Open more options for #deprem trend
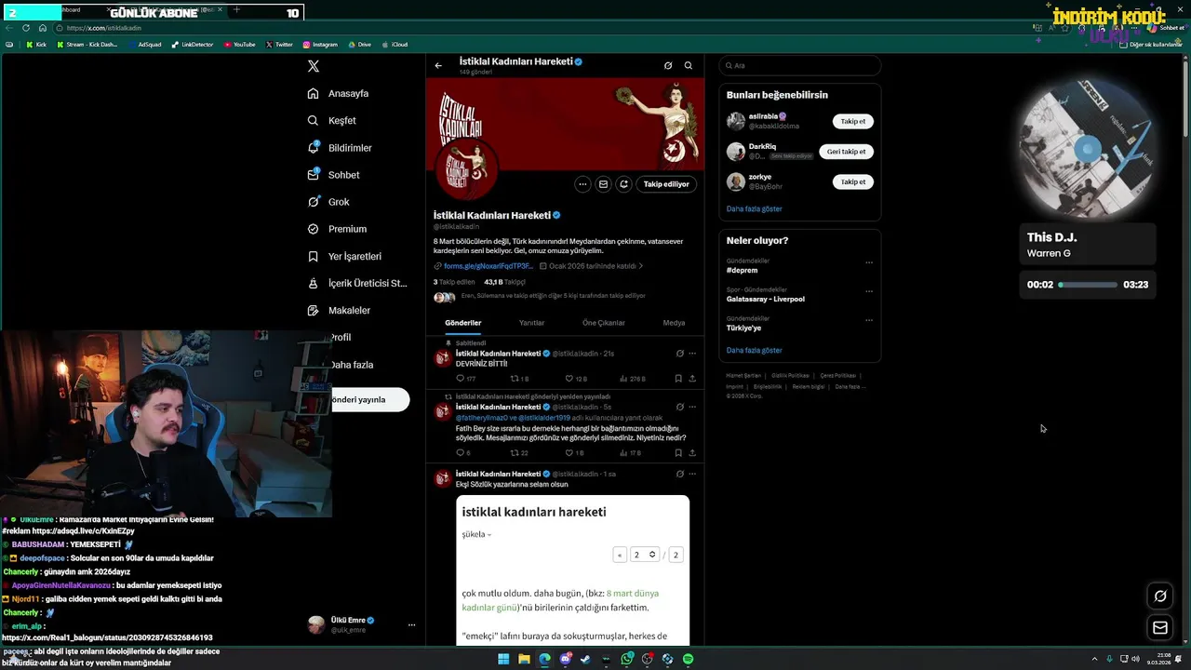1191x670 pixels. [869, 262]
